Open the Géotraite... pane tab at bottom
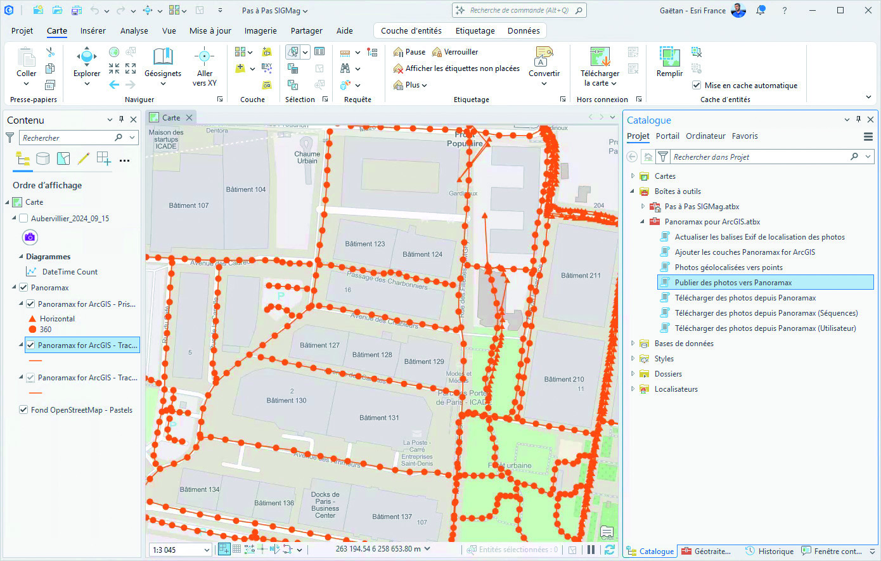The width and height of the screenshot is (881, 561). pyautogui.click(x=705, y=551)
